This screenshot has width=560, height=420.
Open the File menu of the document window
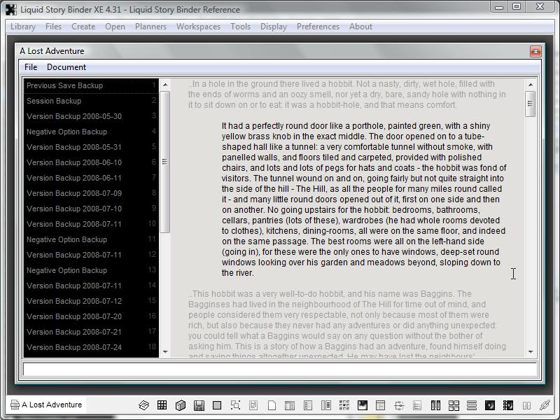(31, 67)
